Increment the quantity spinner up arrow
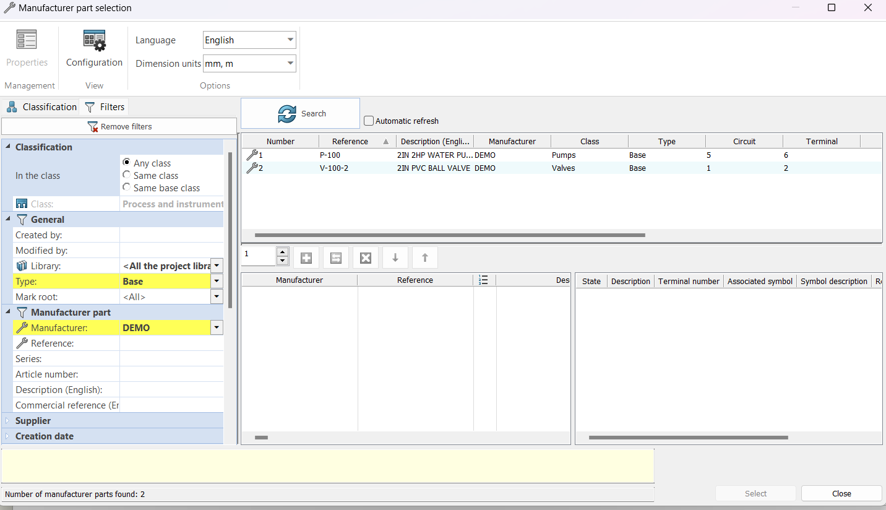The image size is (886, 510). click(283, 252)
